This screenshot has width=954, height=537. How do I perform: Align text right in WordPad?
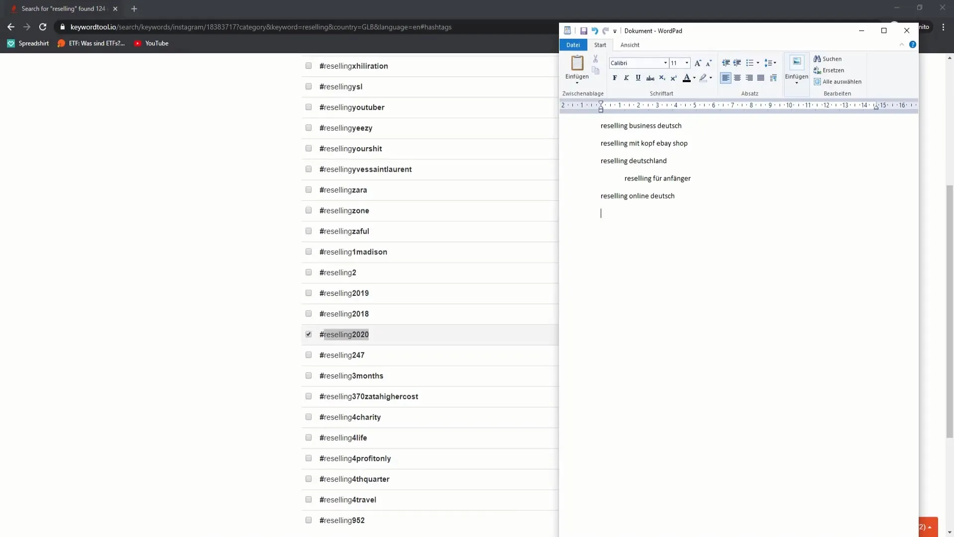click(749, 78)
